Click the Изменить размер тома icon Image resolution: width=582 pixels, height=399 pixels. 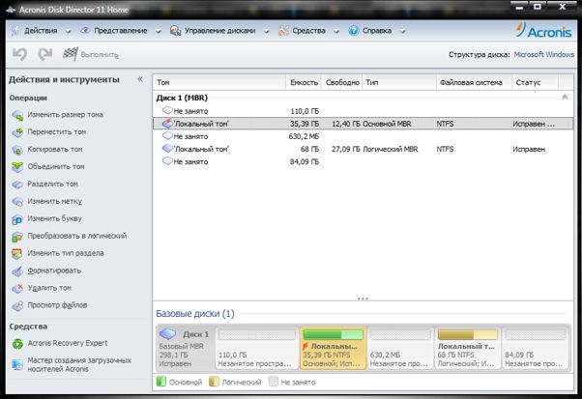pyautogui.click(x=17, y=115)
